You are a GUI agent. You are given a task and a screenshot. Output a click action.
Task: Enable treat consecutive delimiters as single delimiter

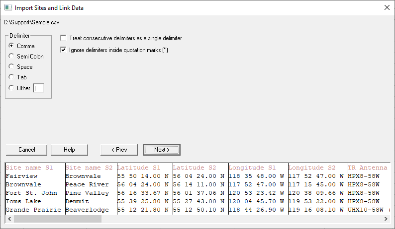(x=63, y=38)
